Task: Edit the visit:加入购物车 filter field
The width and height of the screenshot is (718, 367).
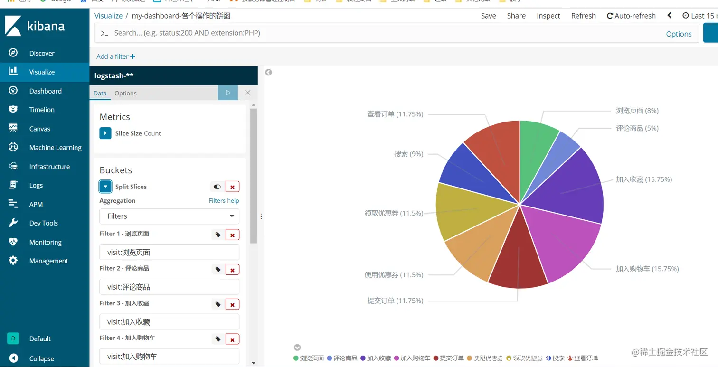Action: pos(170,356)
